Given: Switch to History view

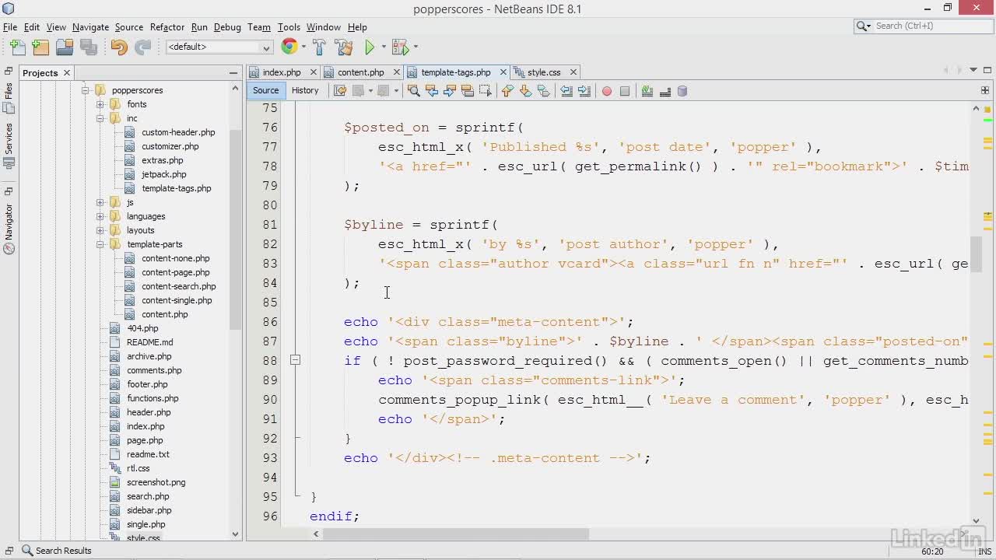Looking at the screenshot, I should click(x=305, y=90).
